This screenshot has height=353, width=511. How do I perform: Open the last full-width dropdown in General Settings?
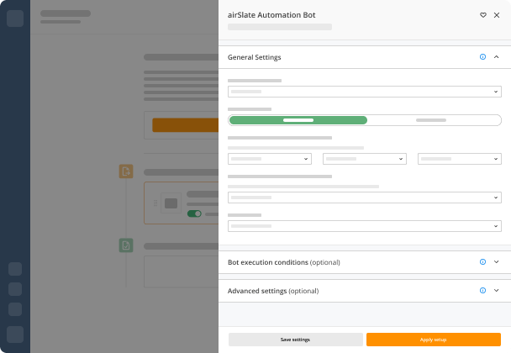(365, 226)
